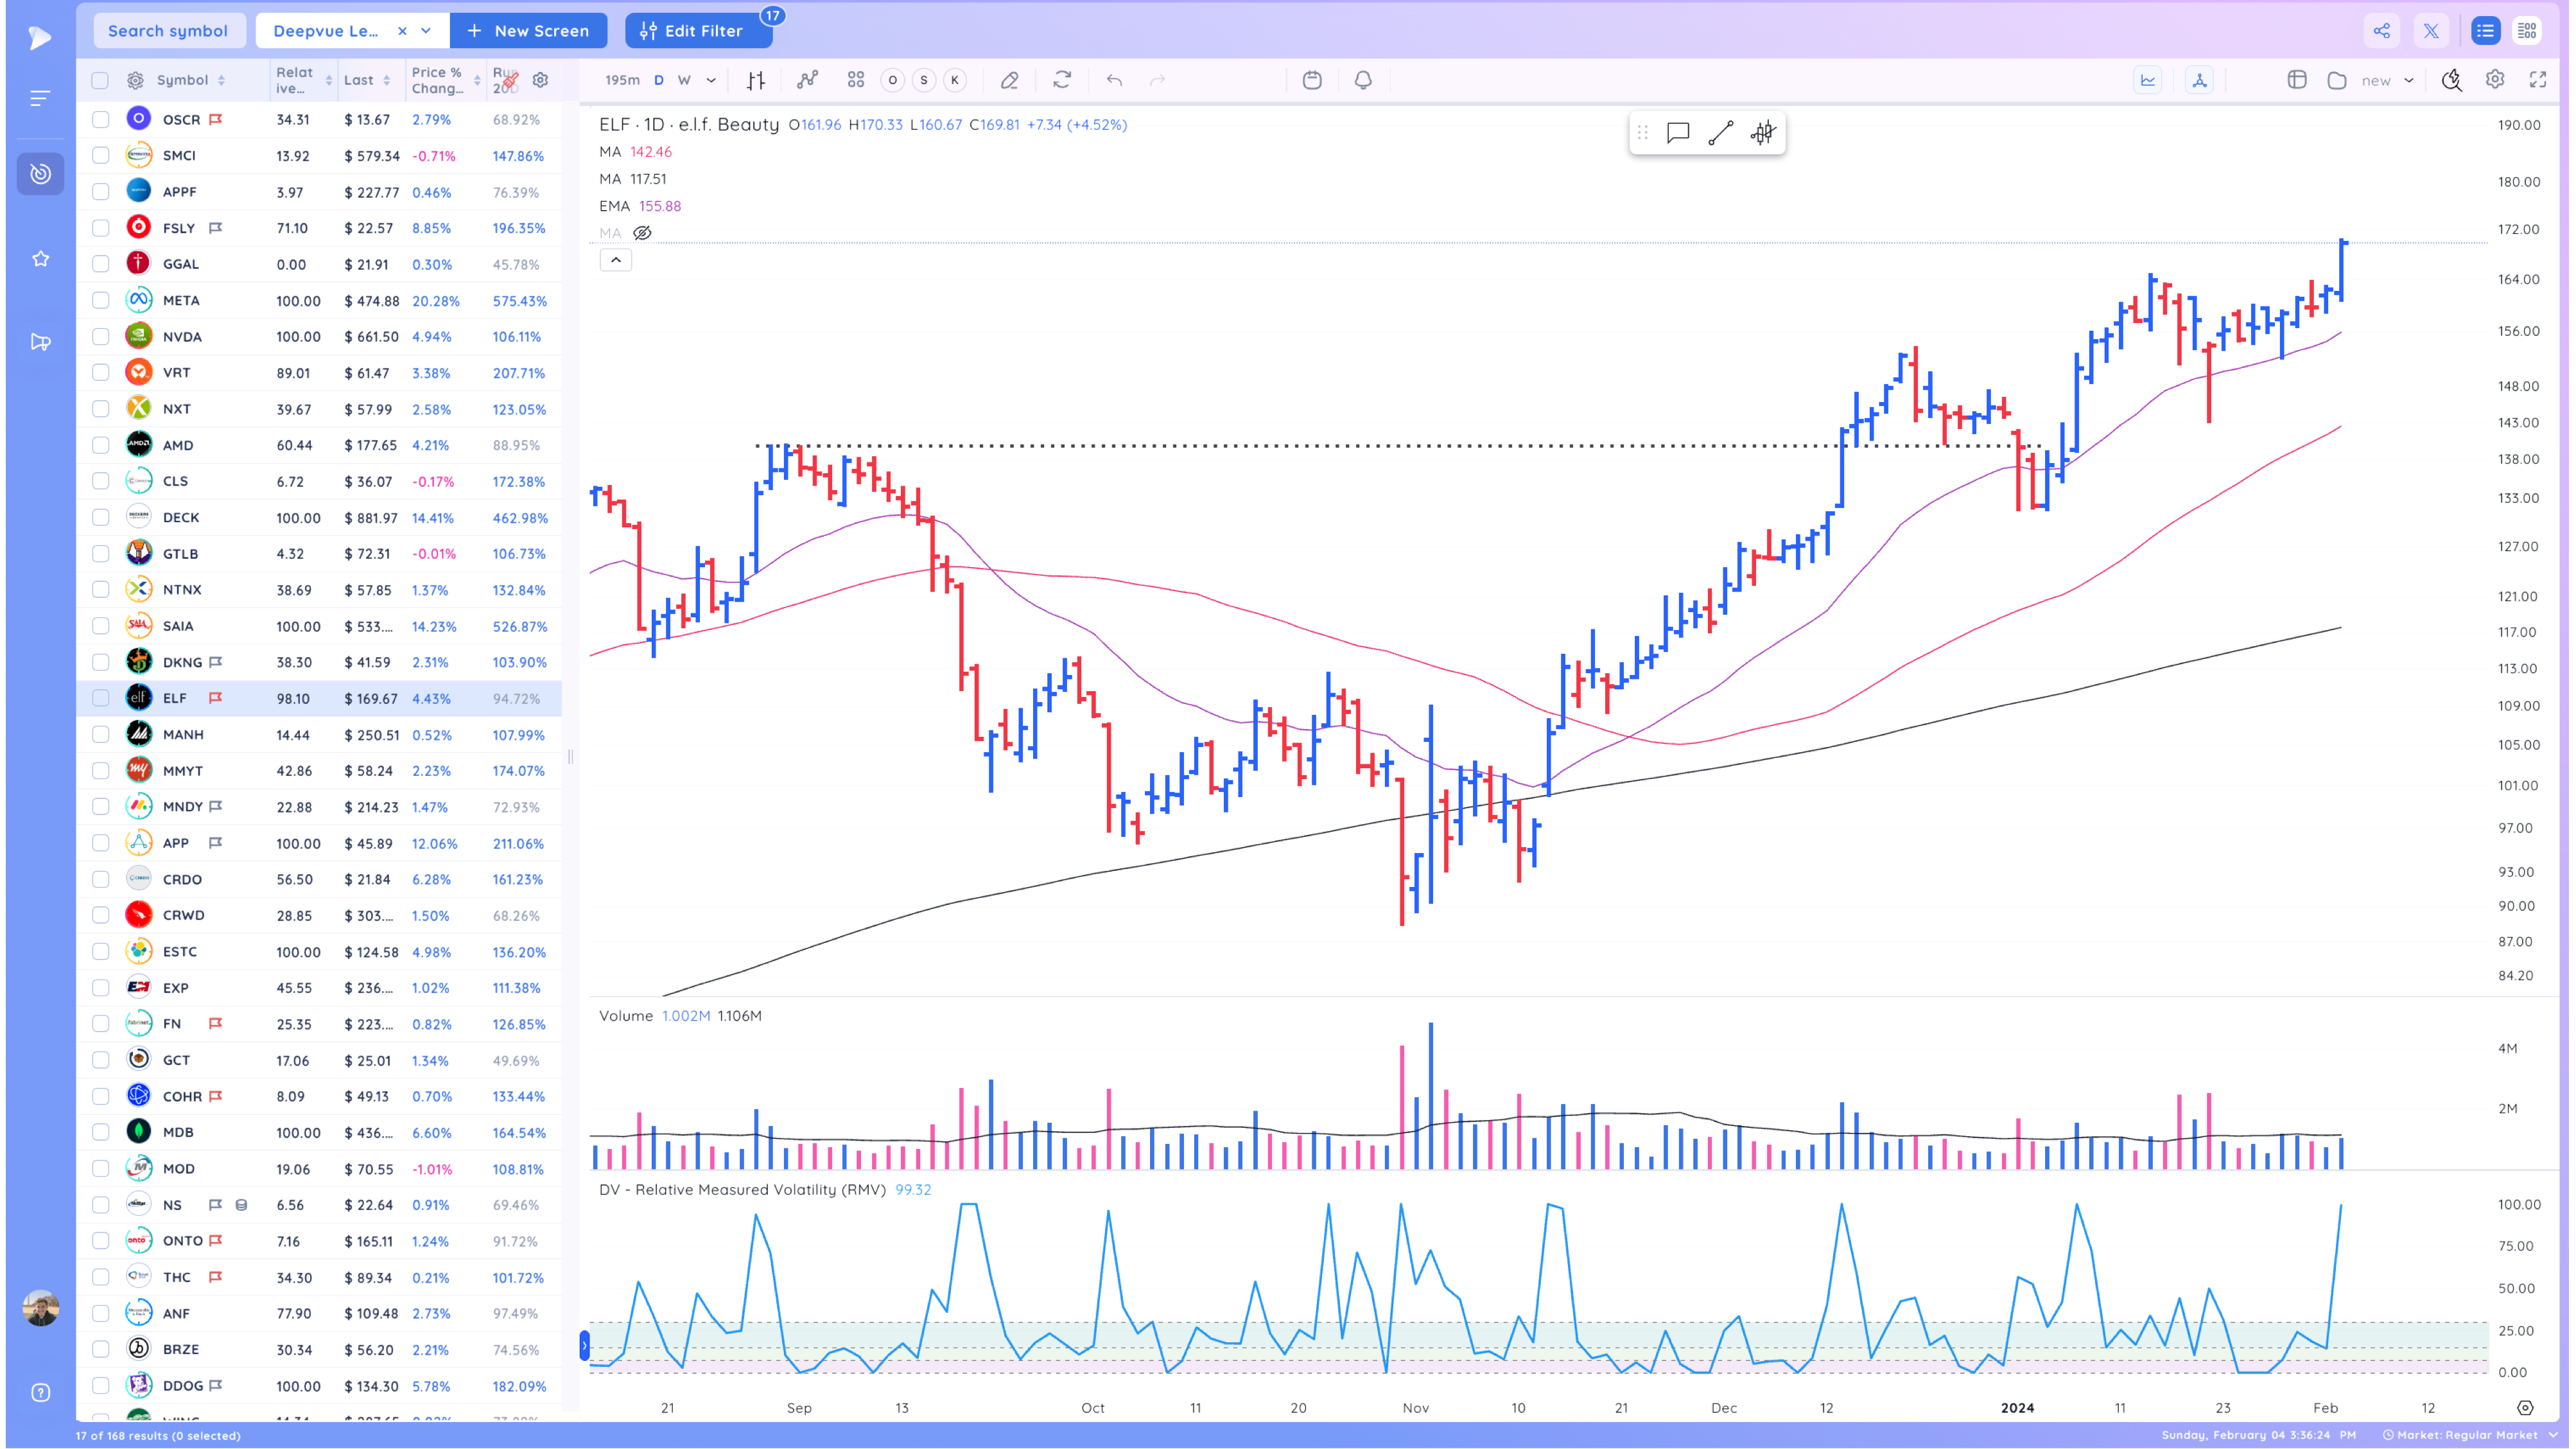The width and height of the screenshot is (2576, 1449).
Task: Sort by Last price column
Action: [x=367, y=80]
